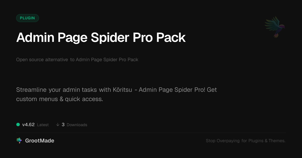Click the Streamline your admin tasks description

[x=117, y=94]
